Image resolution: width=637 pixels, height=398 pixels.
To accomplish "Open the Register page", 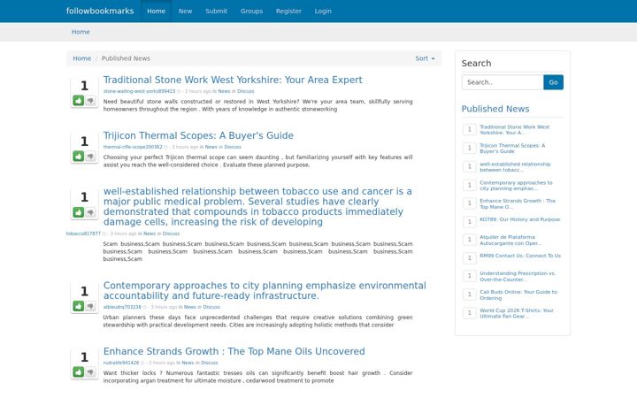I will pos(288,11).
